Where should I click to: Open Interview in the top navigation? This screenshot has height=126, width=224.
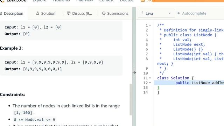[85, 1]
